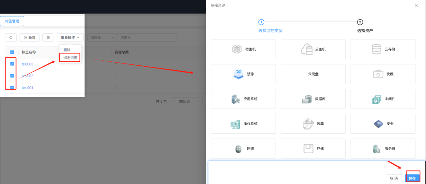
Task: Pick the 中间件 middleware icon
Action: click(x=377, y=99)
